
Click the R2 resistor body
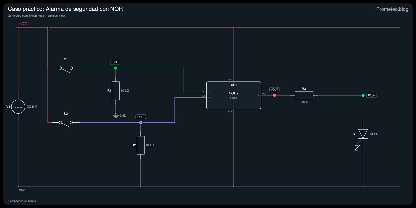(x=141, y=145)
